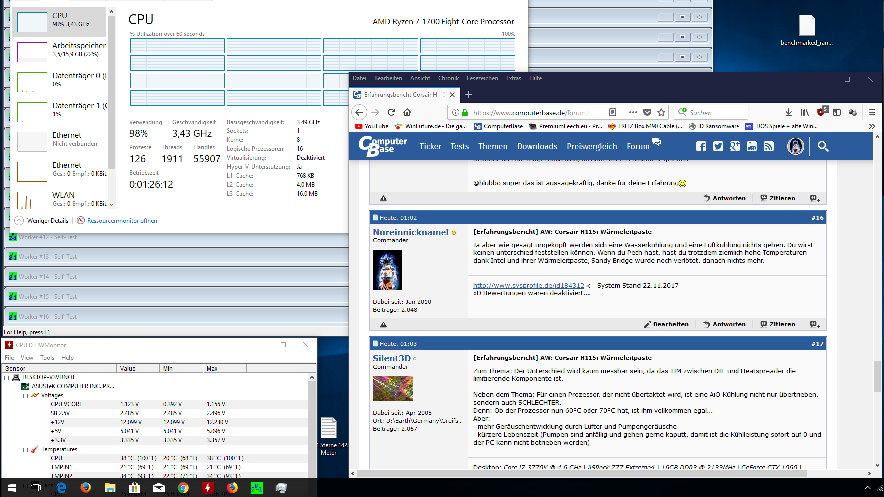Open ComputerBase Twitter icon
The width and height of the screenshot is (884, 497).
(x=718, y=146)
